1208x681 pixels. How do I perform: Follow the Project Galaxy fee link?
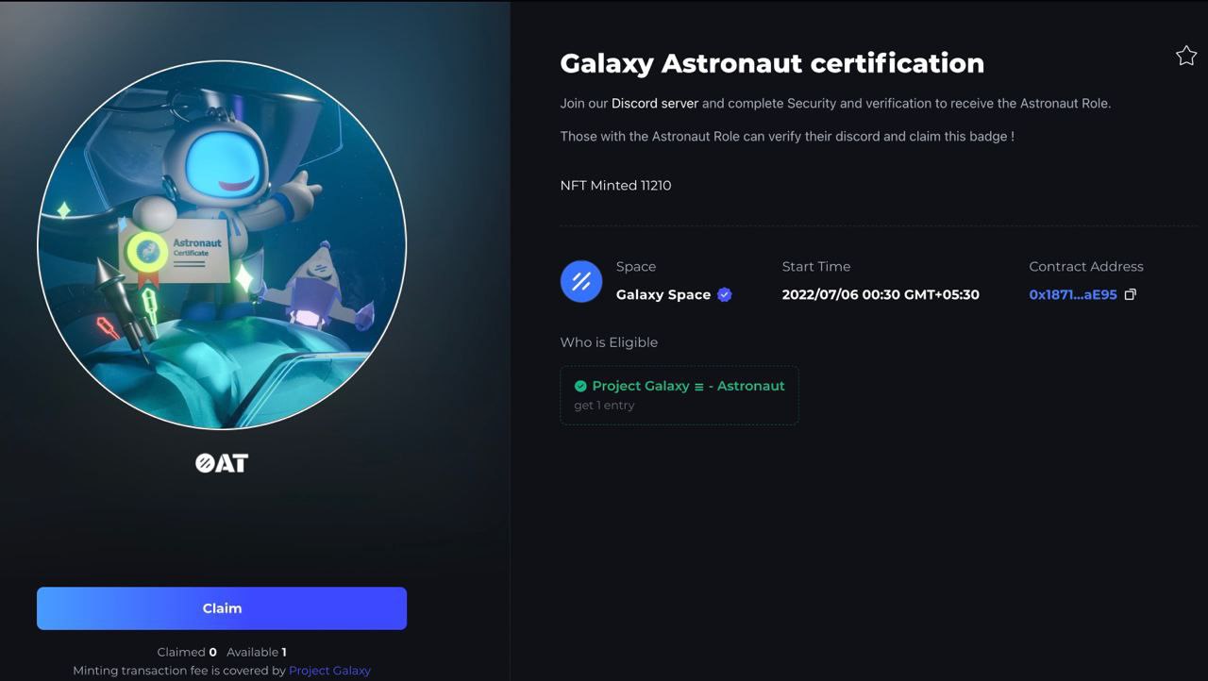click(x=329, y=671)
